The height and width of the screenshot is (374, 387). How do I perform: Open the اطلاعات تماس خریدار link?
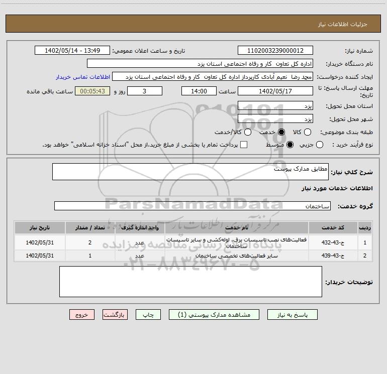coord(83,77)
